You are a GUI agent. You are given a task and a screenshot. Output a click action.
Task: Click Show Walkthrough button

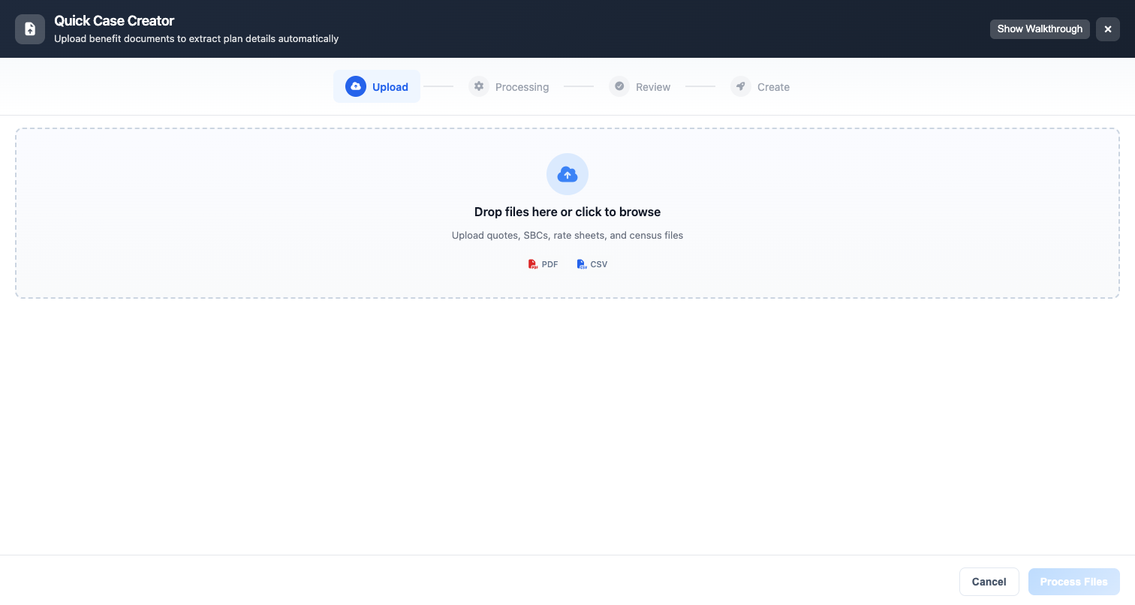[x=1040, y=29]
